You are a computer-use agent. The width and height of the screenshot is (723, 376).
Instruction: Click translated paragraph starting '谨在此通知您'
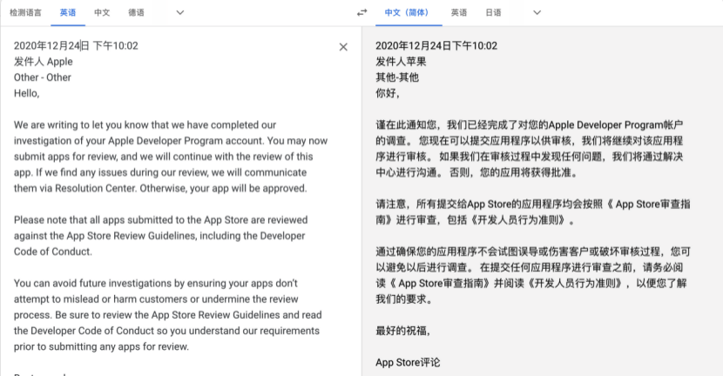[530, 149]
